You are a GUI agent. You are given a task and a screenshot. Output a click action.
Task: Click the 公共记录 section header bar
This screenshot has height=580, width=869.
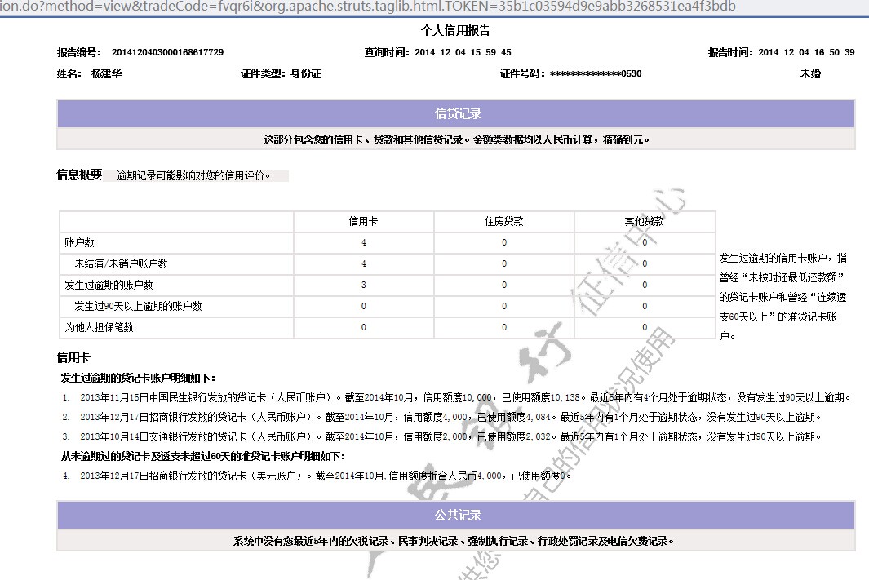pos(456,516)
